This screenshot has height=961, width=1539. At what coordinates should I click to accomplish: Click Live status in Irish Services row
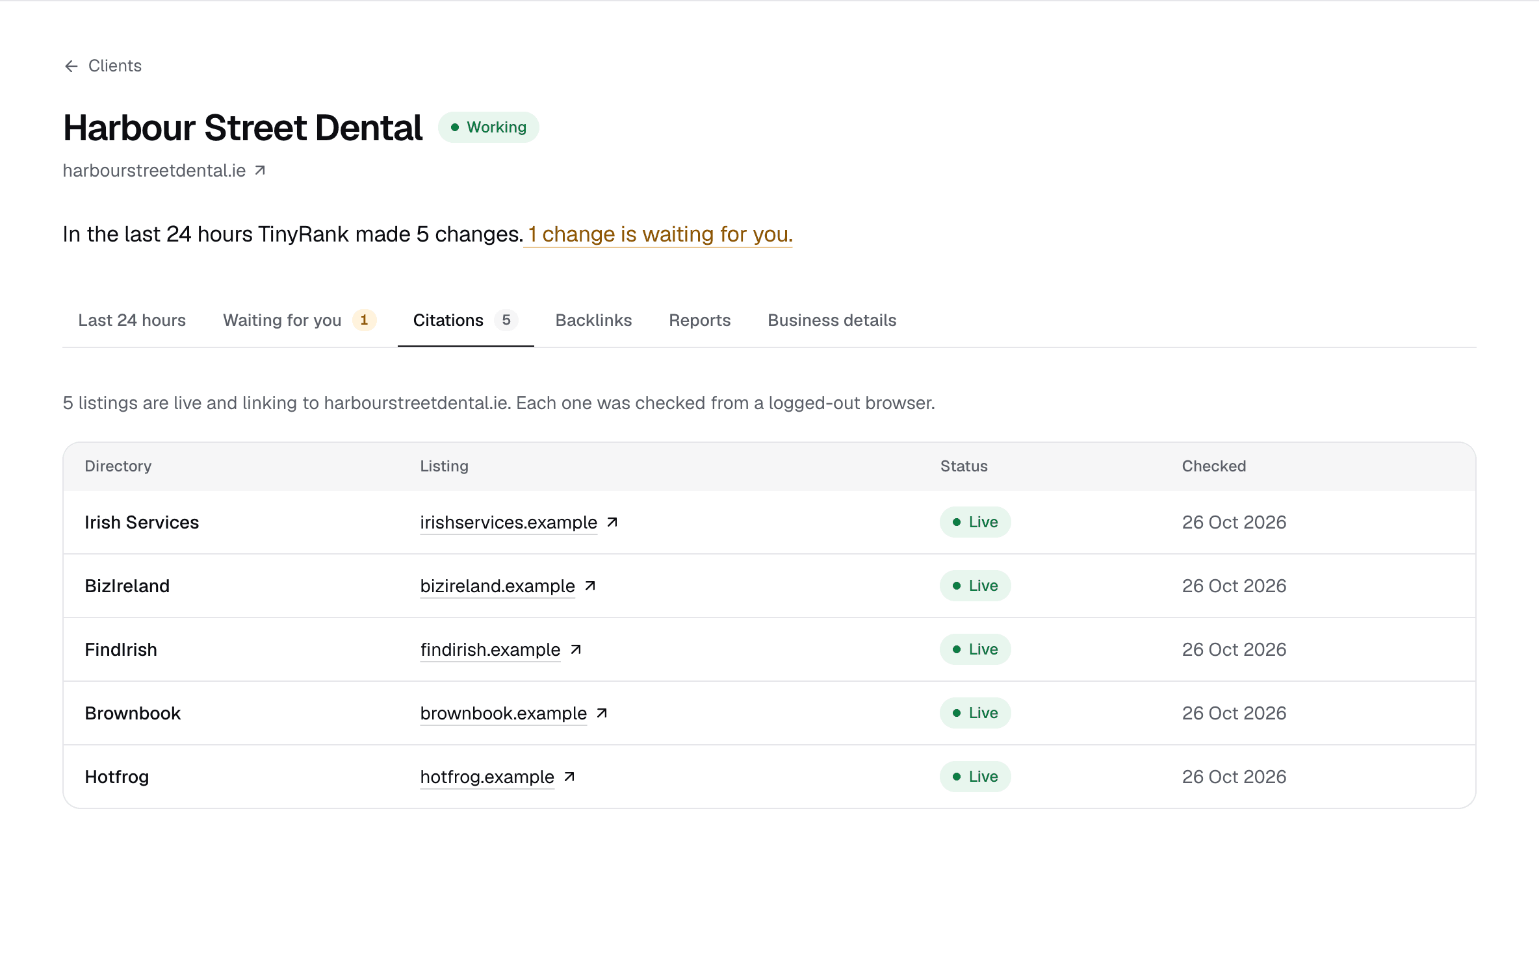click(x=975, y=522)
